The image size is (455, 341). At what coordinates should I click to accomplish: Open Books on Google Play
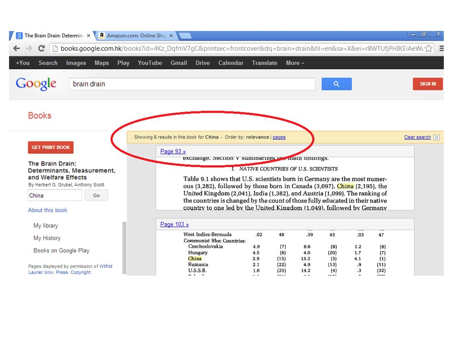[61, 250]
